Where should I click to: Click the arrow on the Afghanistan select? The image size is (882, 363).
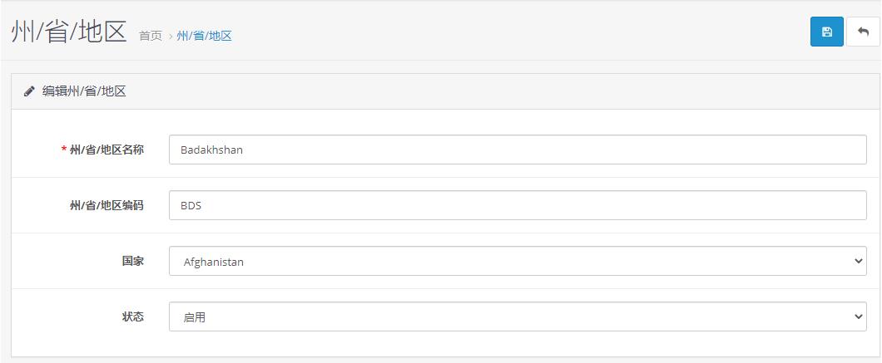point(860,261)
